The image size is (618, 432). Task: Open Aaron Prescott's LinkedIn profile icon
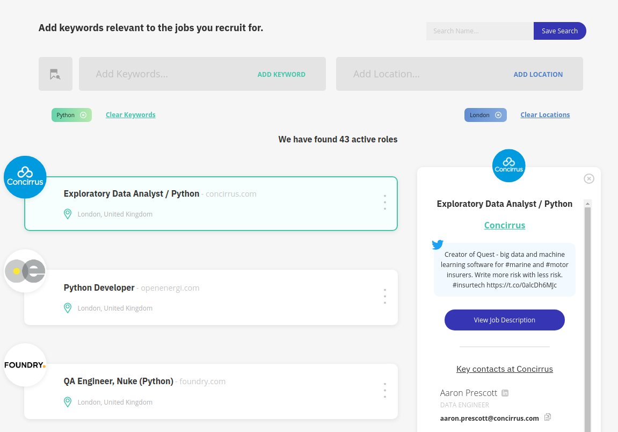click(x=505, y=393)
